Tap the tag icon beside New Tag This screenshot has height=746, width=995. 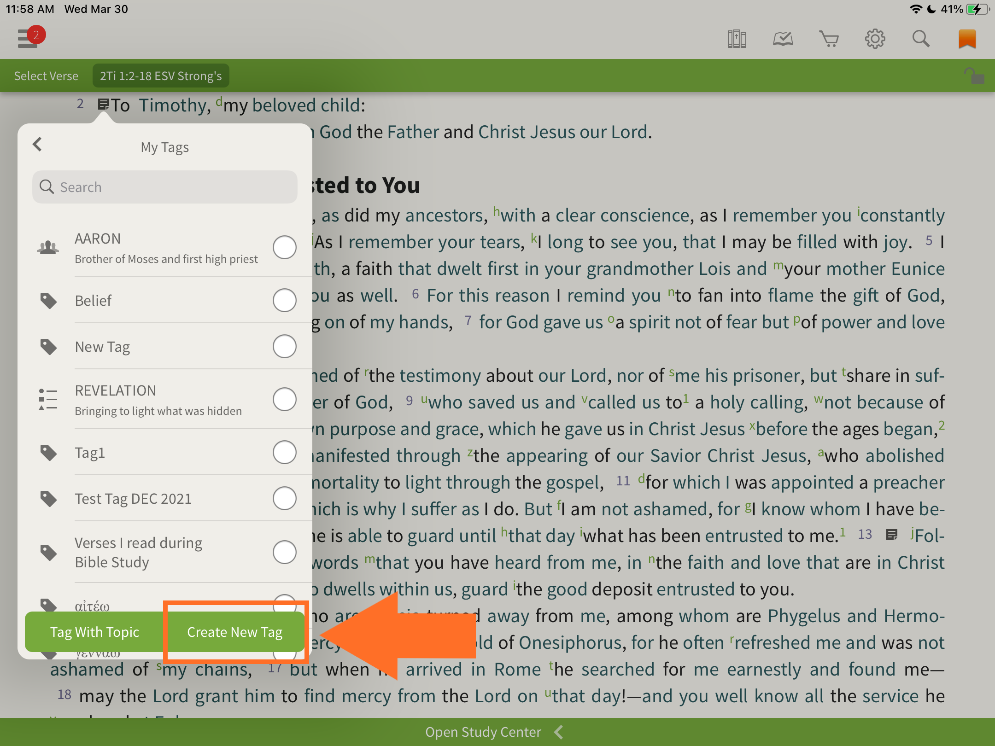48,346
